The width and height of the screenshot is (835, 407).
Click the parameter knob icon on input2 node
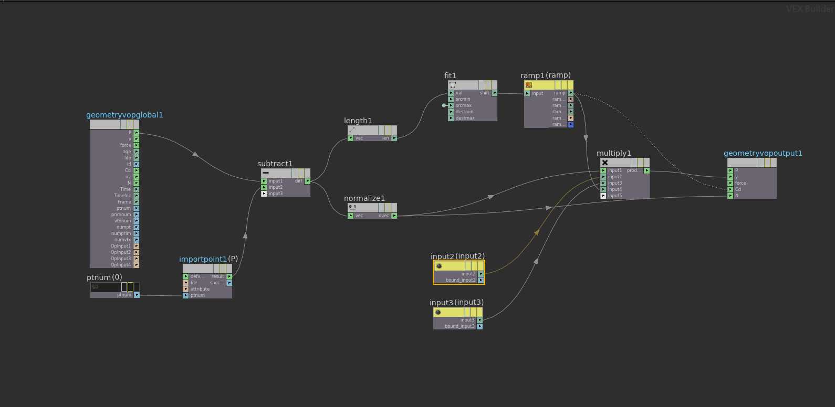pyautogui.click(x=439, y=266)
